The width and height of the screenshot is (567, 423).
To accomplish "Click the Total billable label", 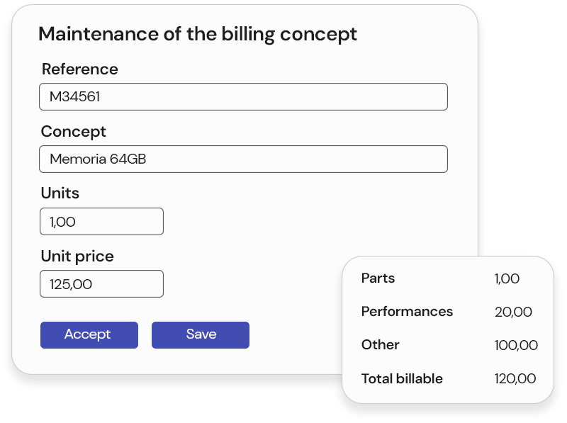I will (402, 379).
